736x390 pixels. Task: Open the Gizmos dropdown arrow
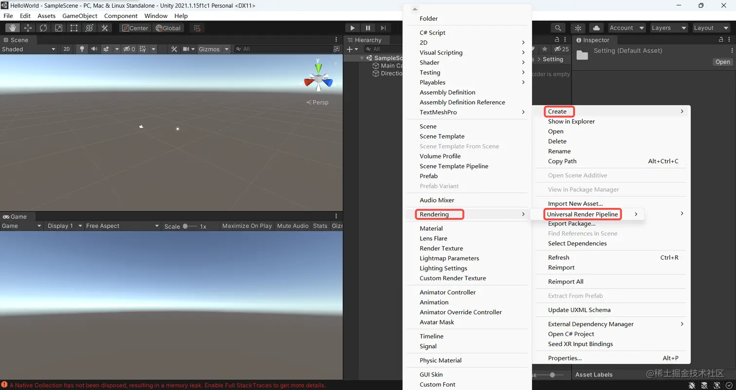227,49
